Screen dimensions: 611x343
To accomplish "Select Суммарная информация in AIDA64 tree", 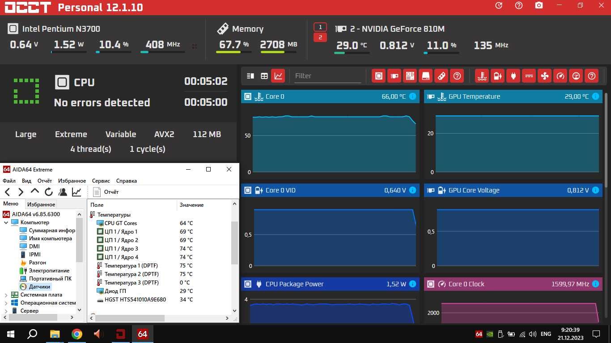I will coord(47,230).
